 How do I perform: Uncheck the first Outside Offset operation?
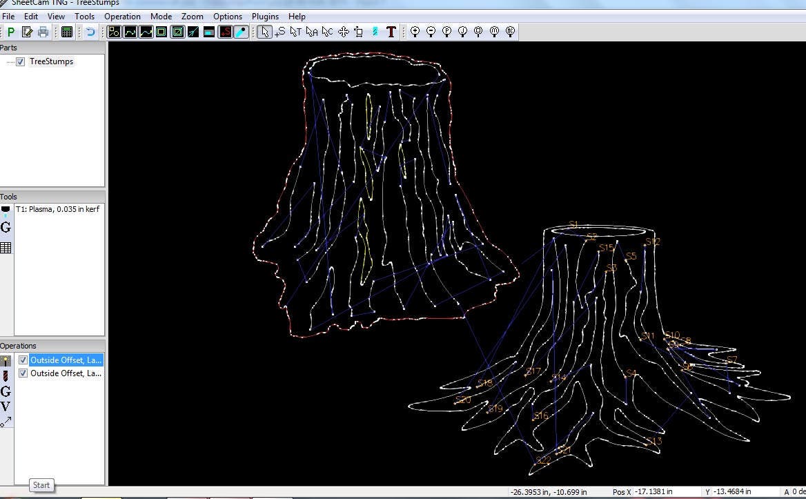click(23, 360)
